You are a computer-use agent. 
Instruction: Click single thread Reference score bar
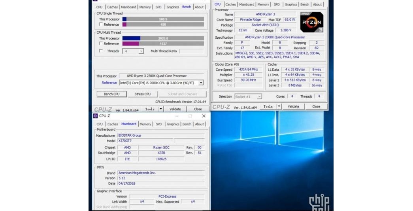coord(163,24)
